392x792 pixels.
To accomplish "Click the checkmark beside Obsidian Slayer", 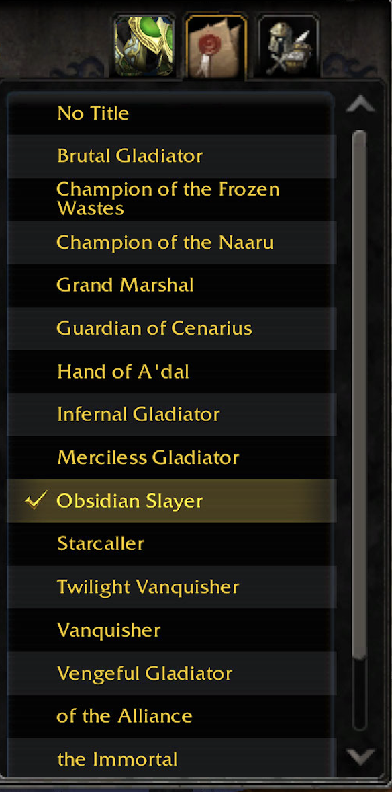I will tap(36, 500).
